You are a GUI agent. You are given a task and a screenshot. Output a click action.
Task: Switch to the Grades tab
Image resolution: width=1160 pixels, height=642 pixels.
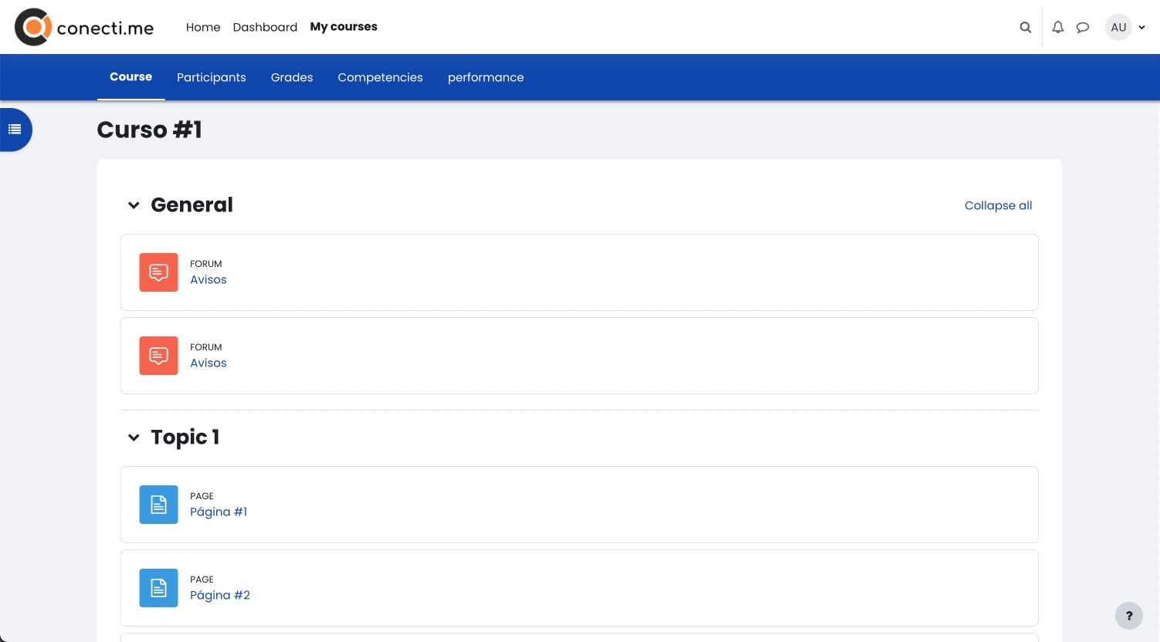(292, 77)
